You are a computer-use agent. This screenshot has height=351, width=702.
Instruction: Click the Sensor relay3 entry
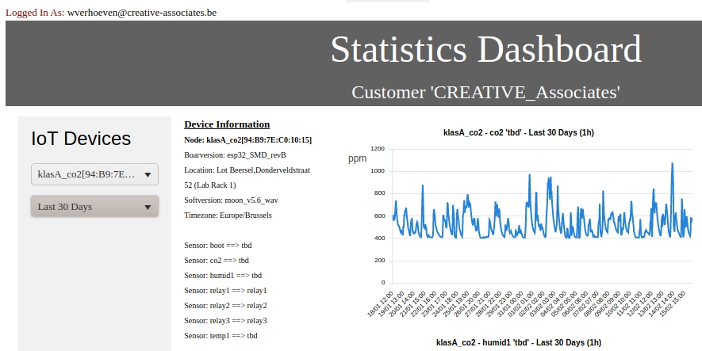pos(225,320)
